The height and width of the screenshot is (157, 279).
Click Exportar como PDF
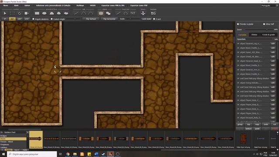[139, 6]
